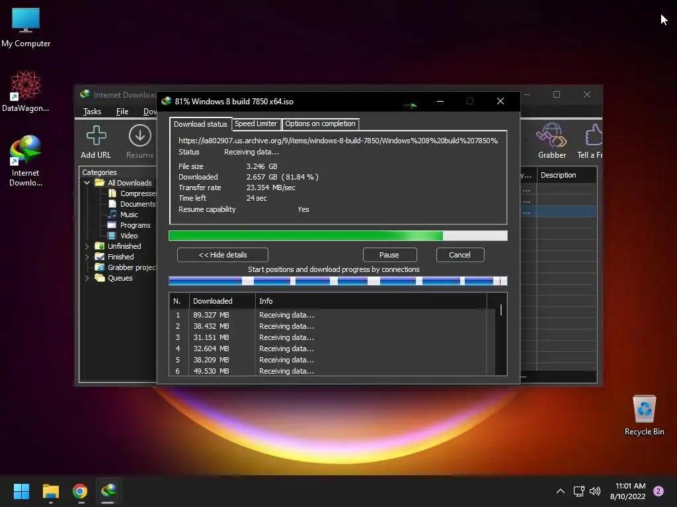Select connection row with 89.327 MB

[332, 315]
